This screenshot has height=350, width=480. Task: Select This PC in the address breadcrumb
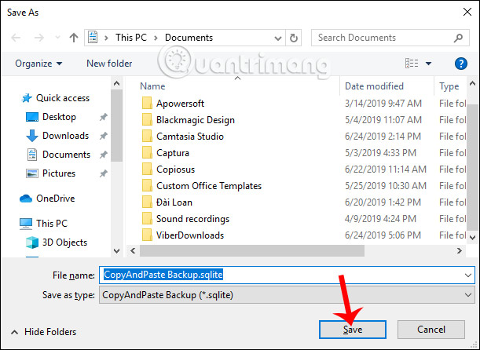131,38
